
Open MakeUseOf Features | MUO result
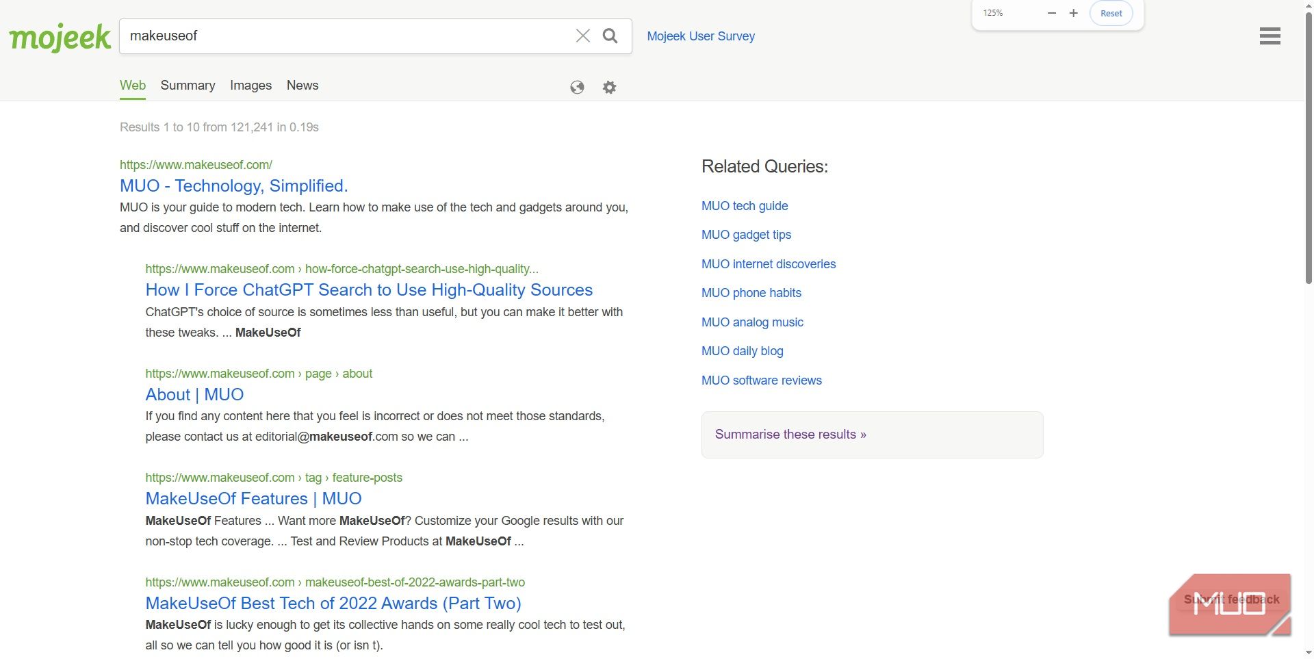[x=253, y=499]
